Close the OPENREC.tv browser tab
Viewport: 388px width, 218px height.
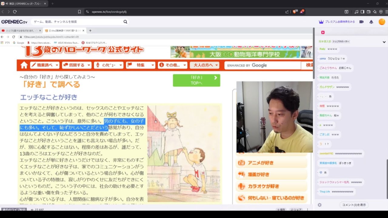point(45,4)
